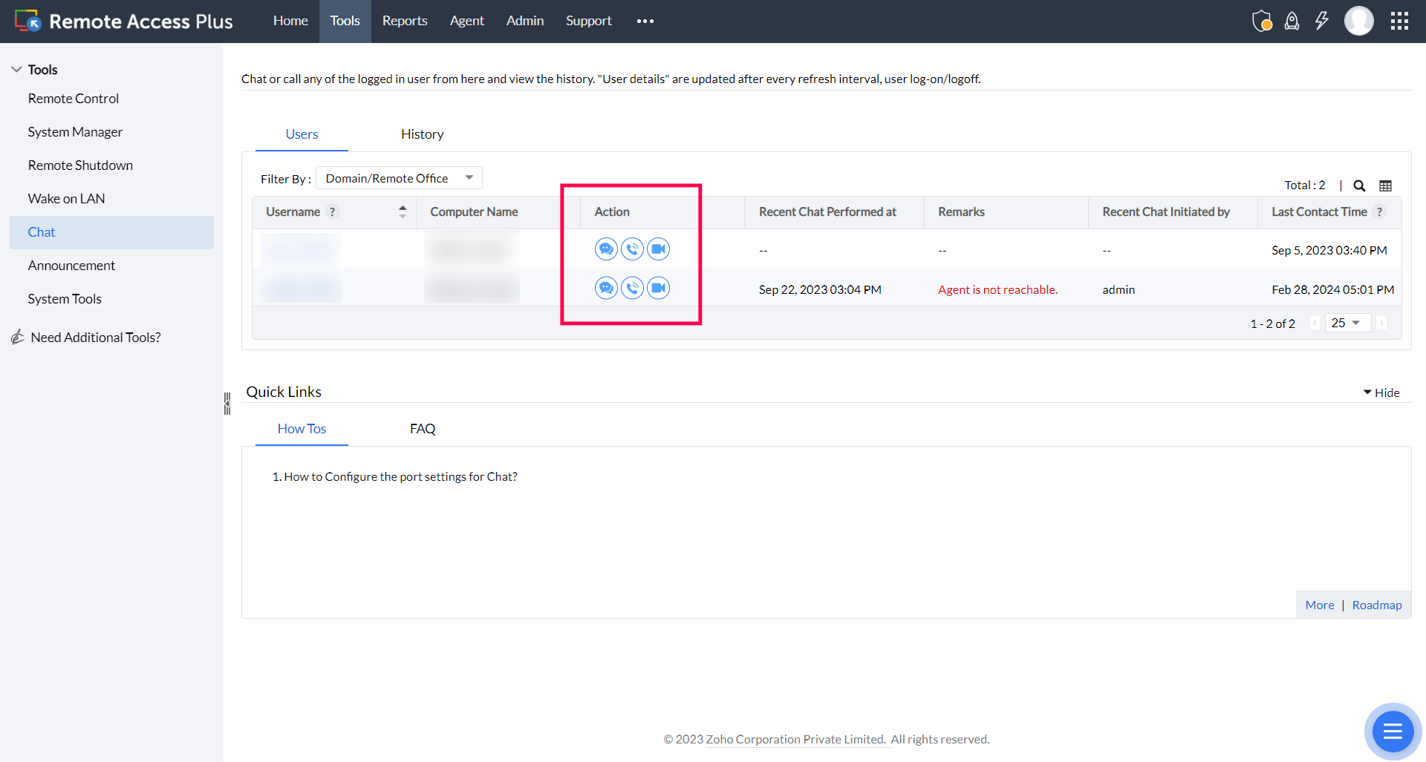Open the Zoho Corporation Private Limited link
1426x762 pixels.
[x=795, y=740]
